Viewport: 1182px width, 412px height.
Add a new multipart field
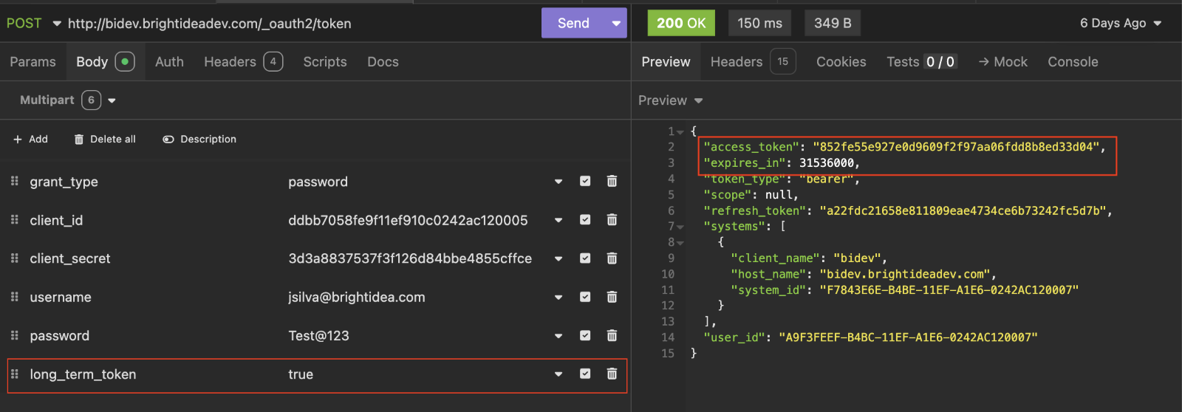tap(30, 140)
